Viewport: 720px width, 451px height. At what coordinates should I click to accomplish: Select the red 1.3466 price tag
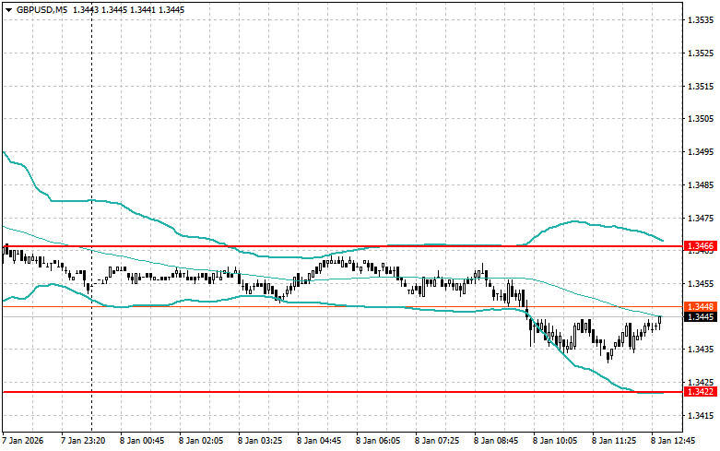coord(700,246)
